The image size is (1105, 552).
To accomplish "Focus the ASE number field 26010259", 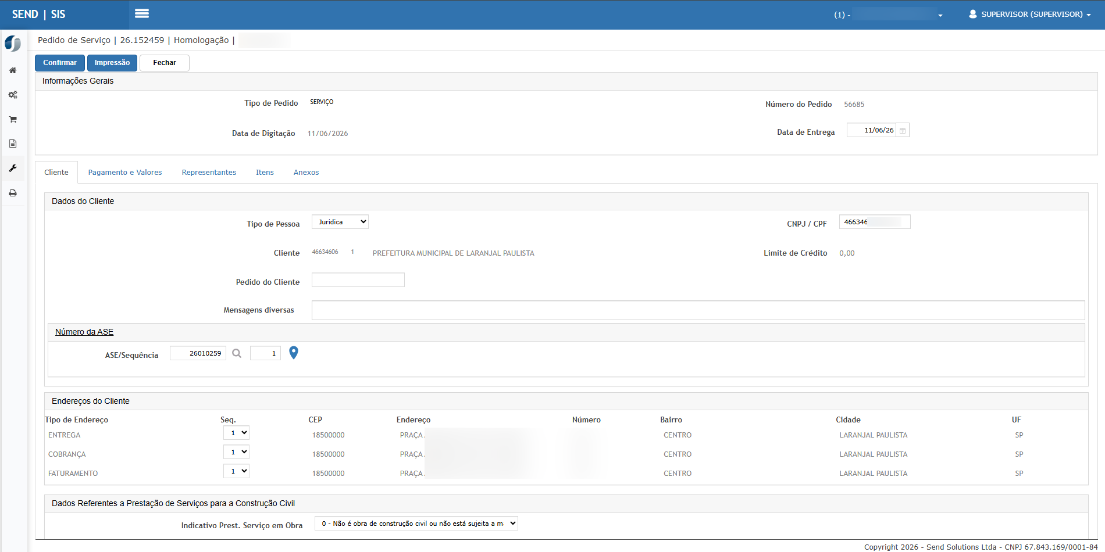I will pos(198,353).
